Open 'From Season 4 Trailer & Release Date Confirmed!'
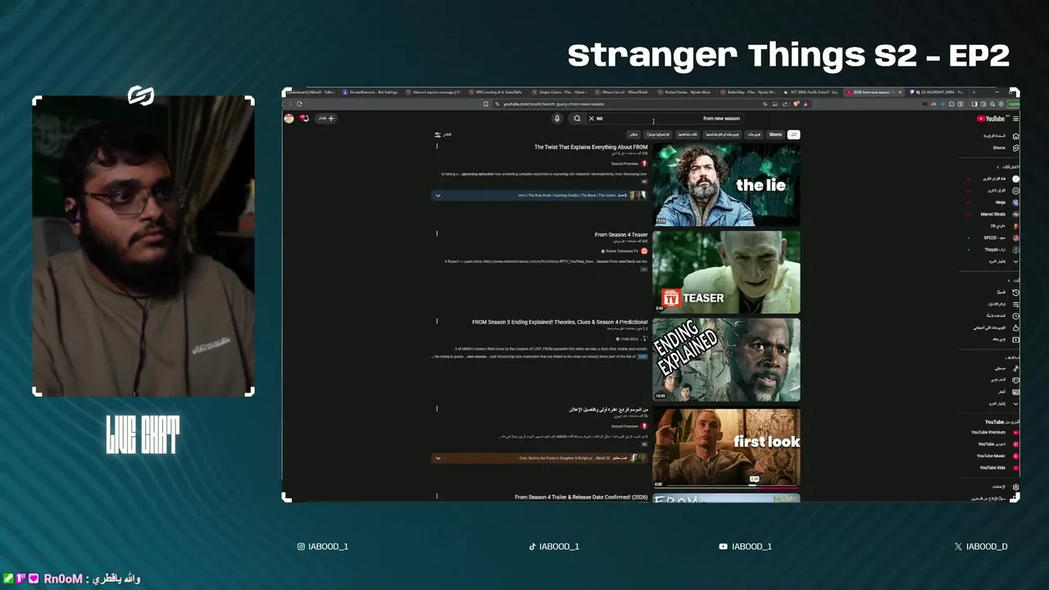Screen dimensions: 1049x590 coord(581,497)
